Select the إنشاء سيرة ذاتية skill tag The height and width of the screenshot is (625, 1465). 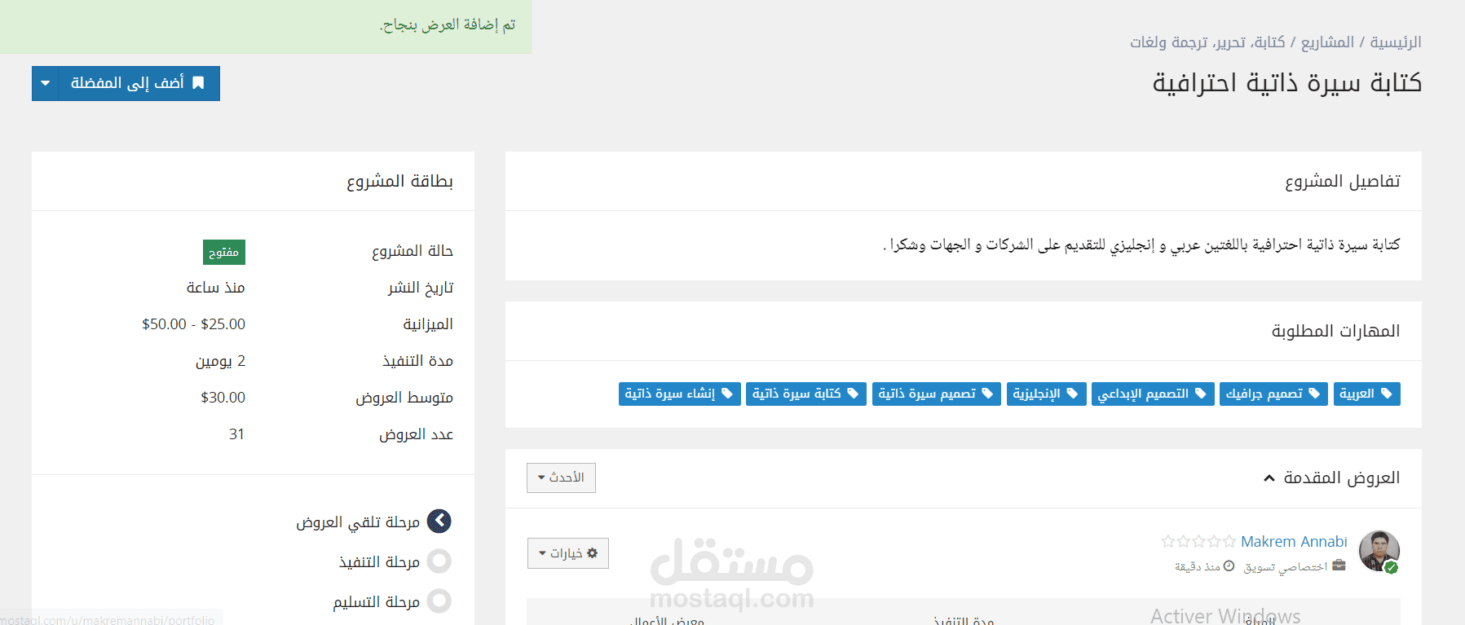680,394
